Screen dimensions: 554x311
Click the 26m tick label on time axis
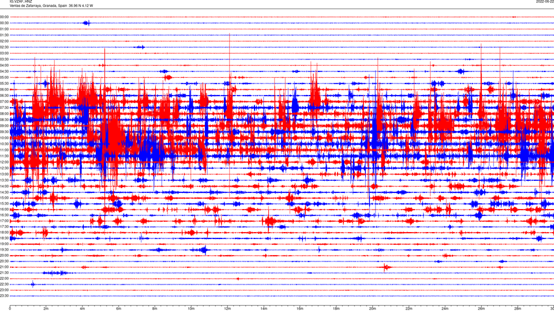[481, 309]
